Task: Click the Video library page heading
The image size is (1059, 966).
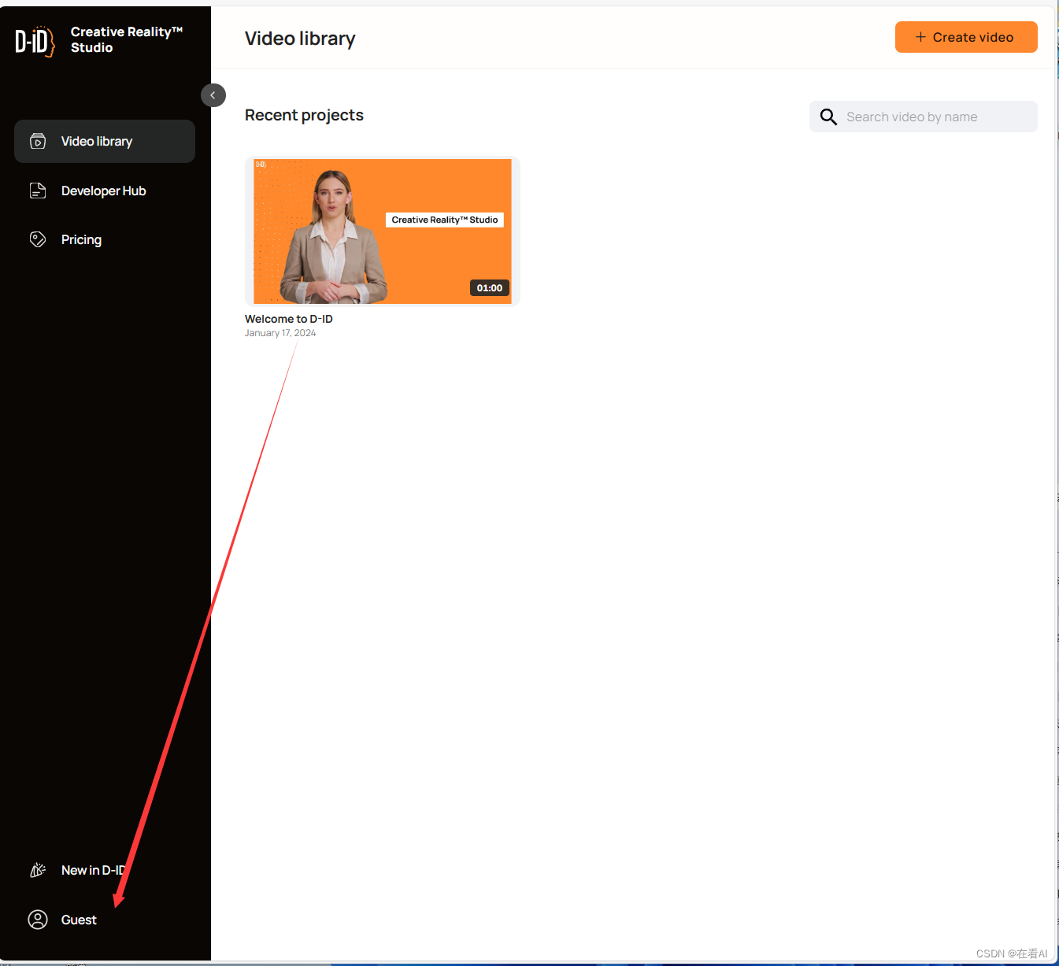Action: [300, 39]
